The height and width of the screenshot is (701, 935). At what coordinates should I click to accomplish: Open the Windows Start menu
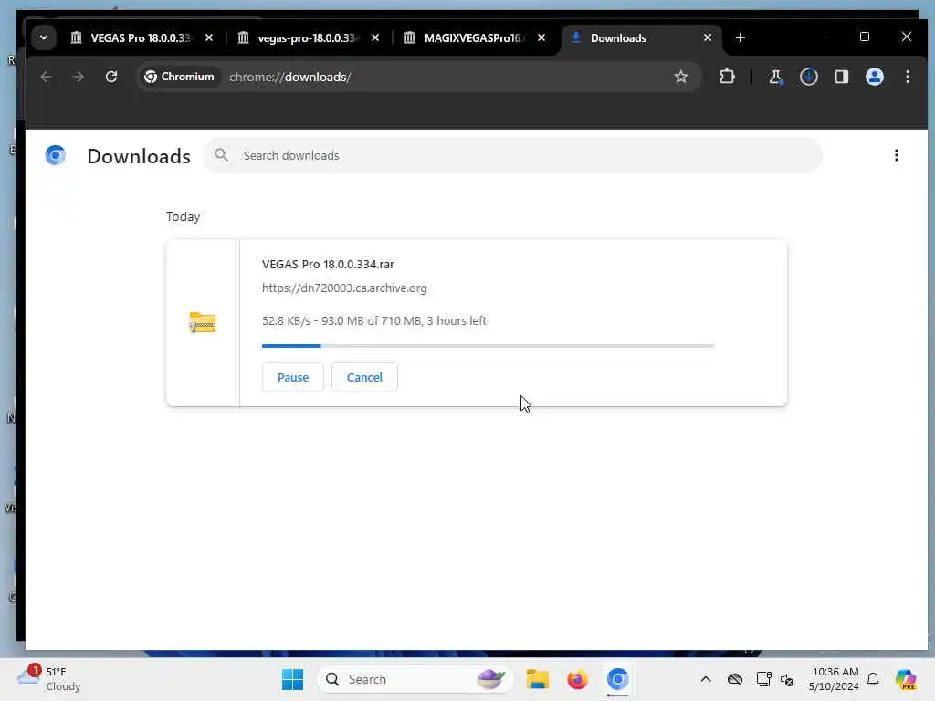(292, 679)
